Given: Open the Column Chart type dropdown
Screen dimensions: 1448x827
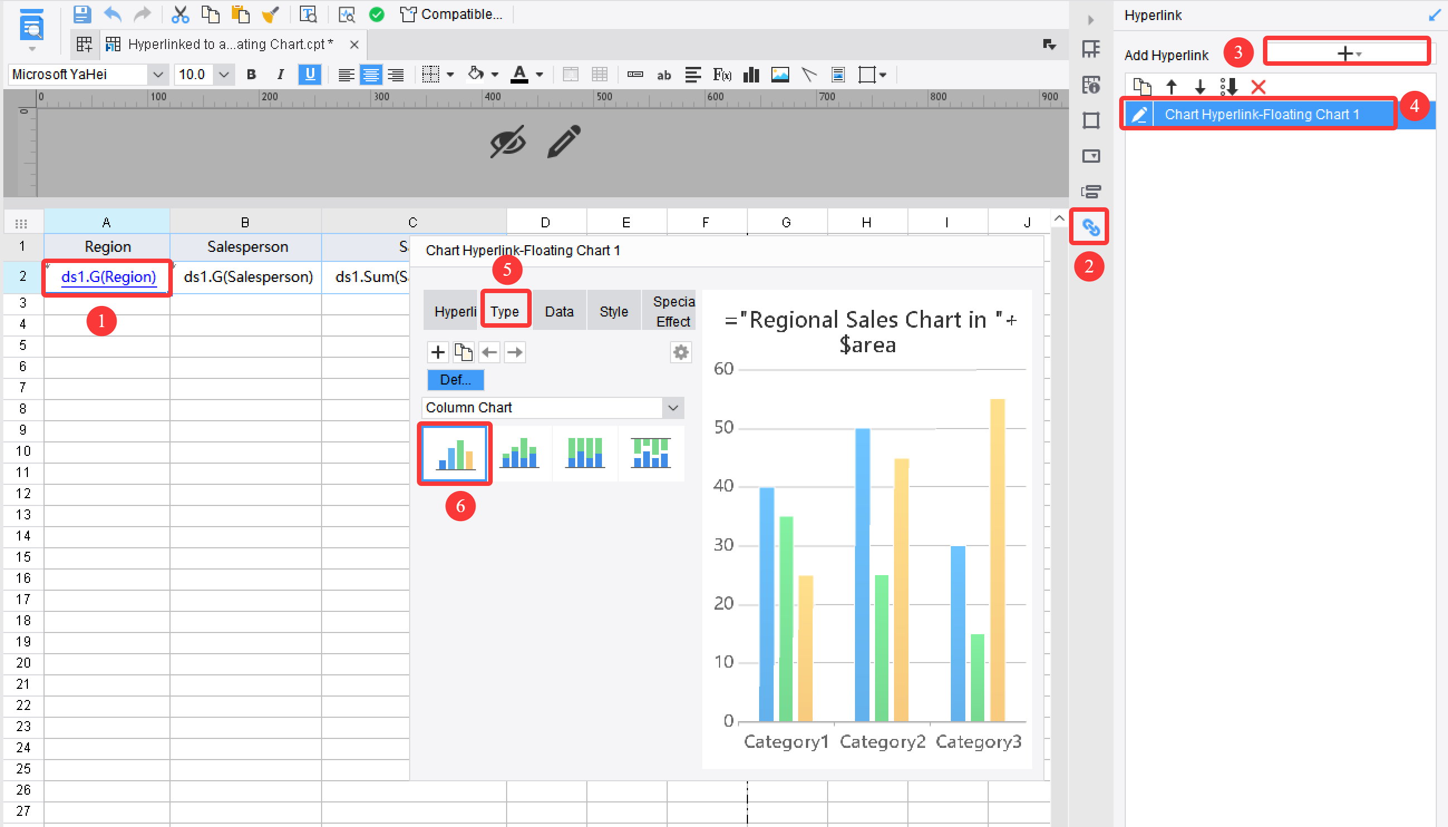Looking at the screenshot, I should pos(673,407).
